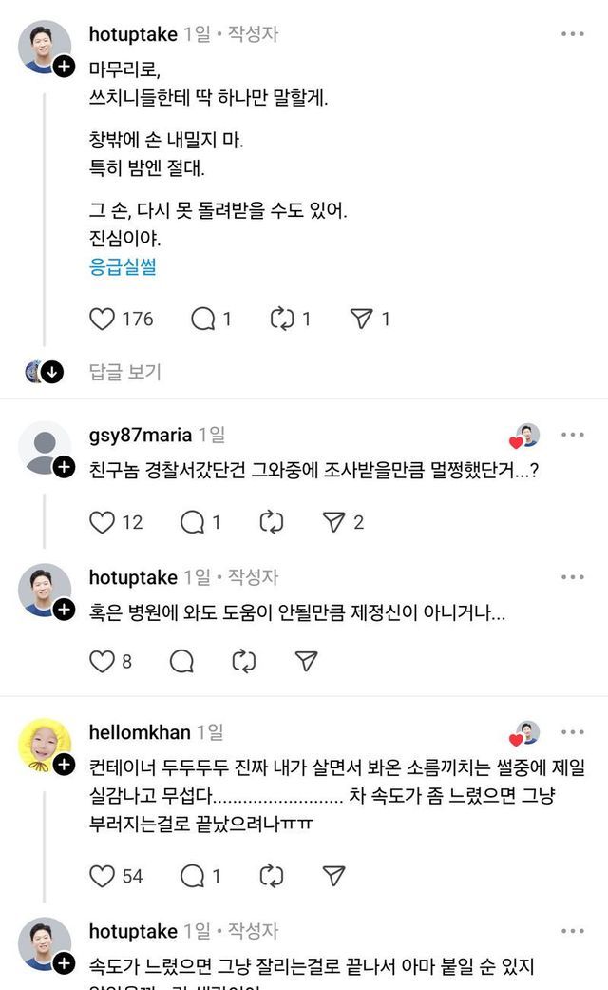The height and width of the screenshot is (990, 608).
Task: Like hellomkhan's comment with 54 likes
Action: click(x=103, y=875)
